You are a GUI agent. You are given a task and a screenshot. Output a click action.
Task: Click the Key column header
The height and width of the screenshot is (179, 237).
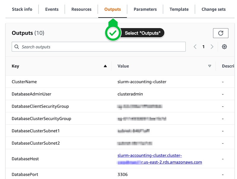(15, 66)
